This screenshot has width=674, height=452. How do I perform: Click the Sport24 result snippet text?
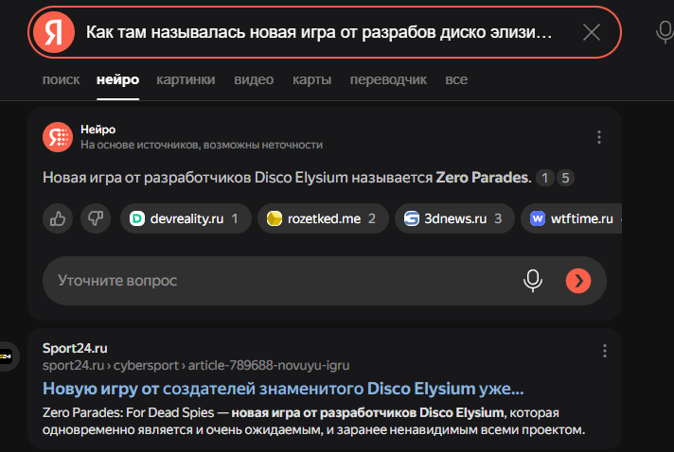click(x=313, y=421)
